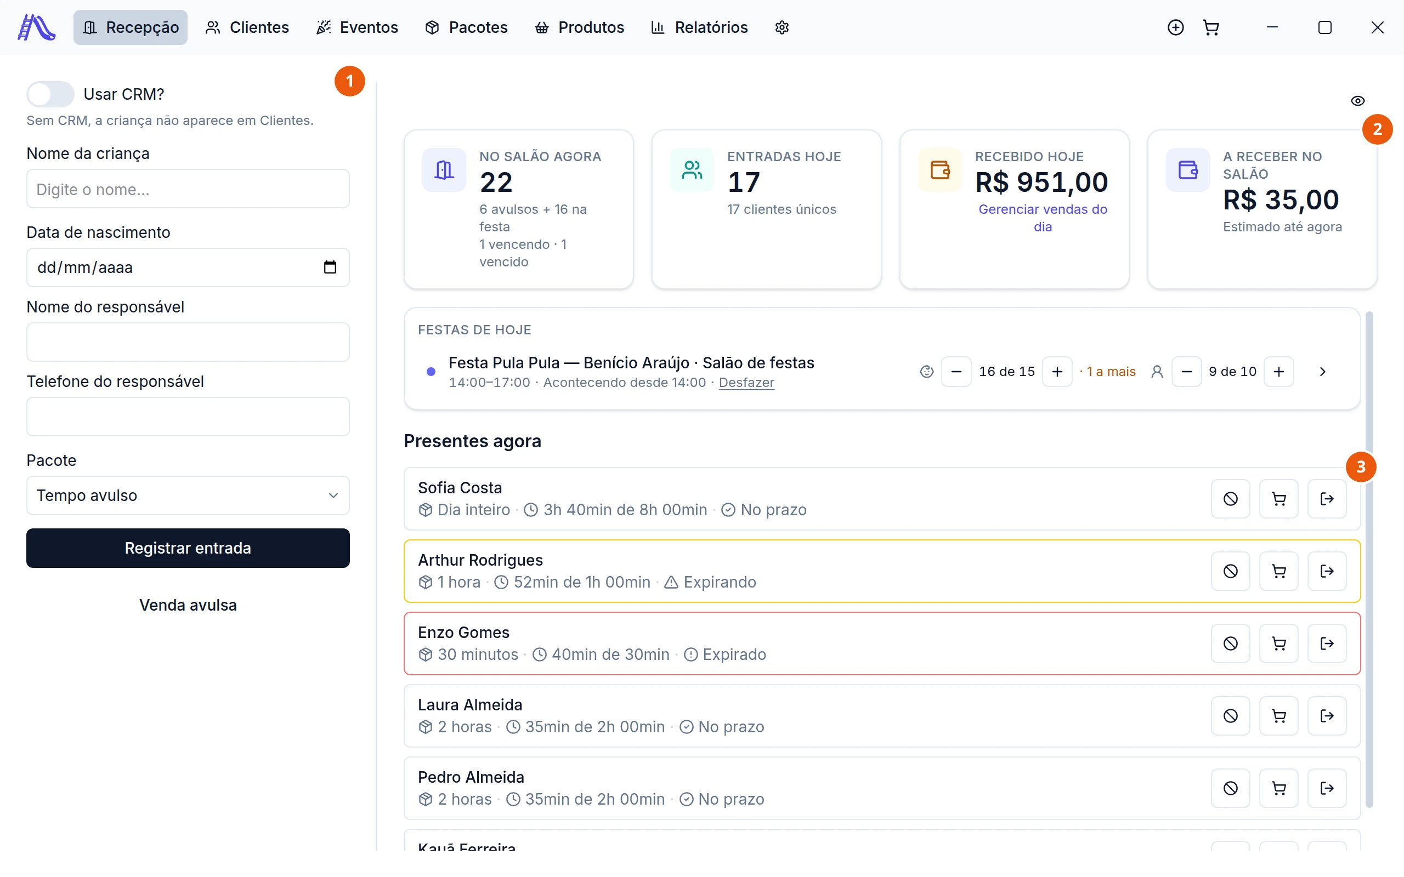Toggle the Usar CRM switch
The height and width of the screenshot is (877, 1404).
click(x=50, y=94)
